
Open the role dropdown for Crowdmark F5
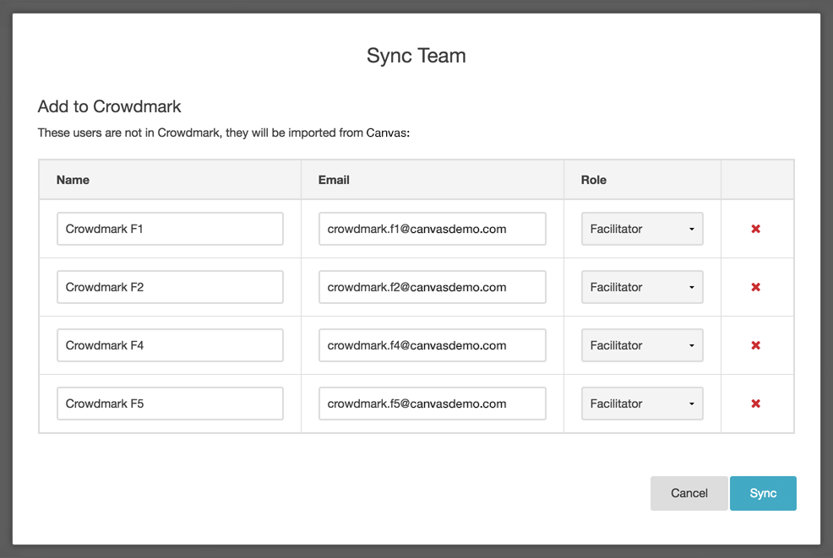click(x=641, y=404)
